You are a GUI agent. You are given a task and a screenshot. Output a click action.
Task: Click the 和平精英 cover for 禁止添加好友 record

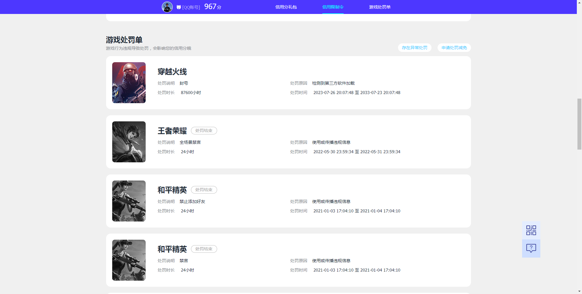tap(129, 201)
